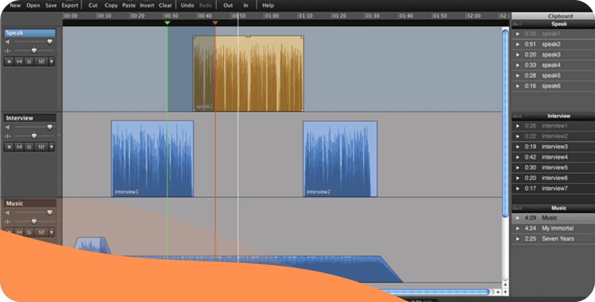The width and height of the screenshot is (595, 302).
Task: Open mixer settings for Interview track
Action: tap(41, 147)
